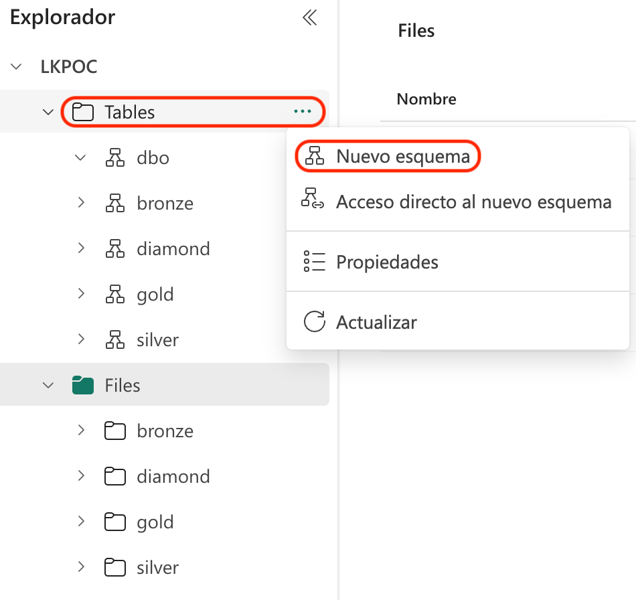Image resolution: width=636 pixels, height=600 pixels.
Task: Click the Tables folder icon
Action: pos(82,112)
